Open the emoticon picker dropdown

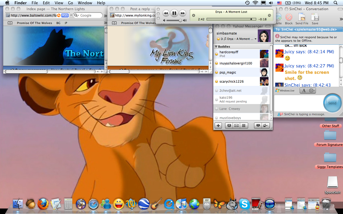click(312, 91)
